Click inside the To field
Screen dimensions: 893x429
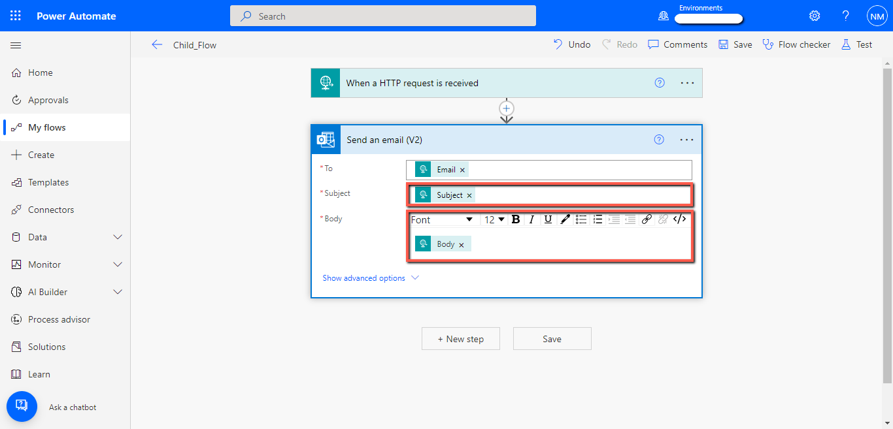[x=549, y=170]
